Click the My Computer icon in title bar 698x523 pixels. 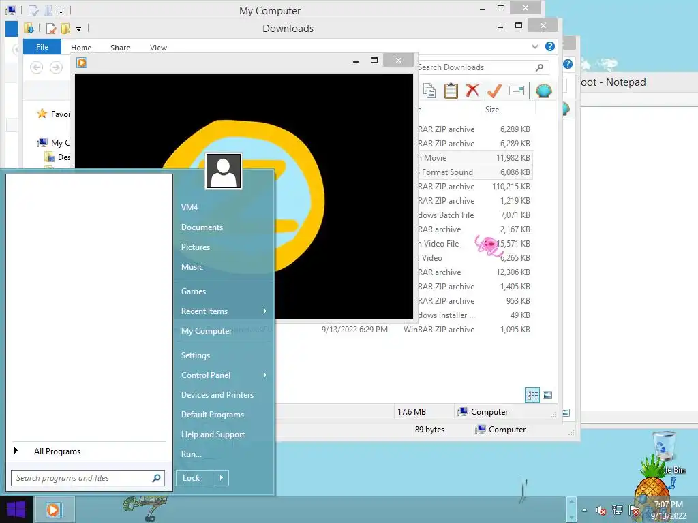click(x=11, y=10)
